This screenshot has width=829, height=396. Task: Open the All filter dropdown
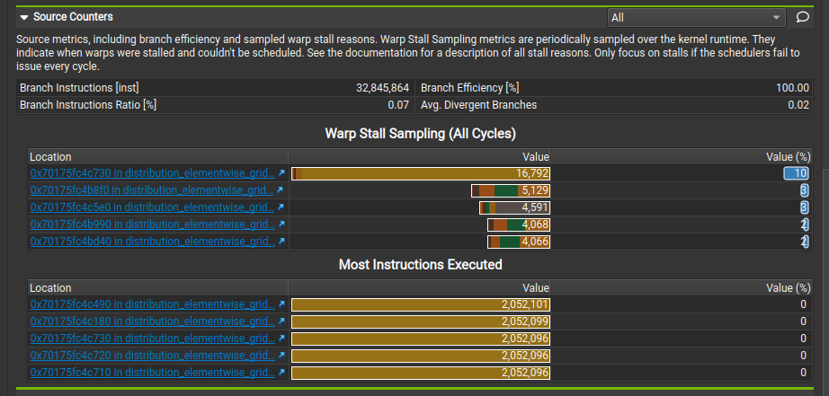[696, 17]
